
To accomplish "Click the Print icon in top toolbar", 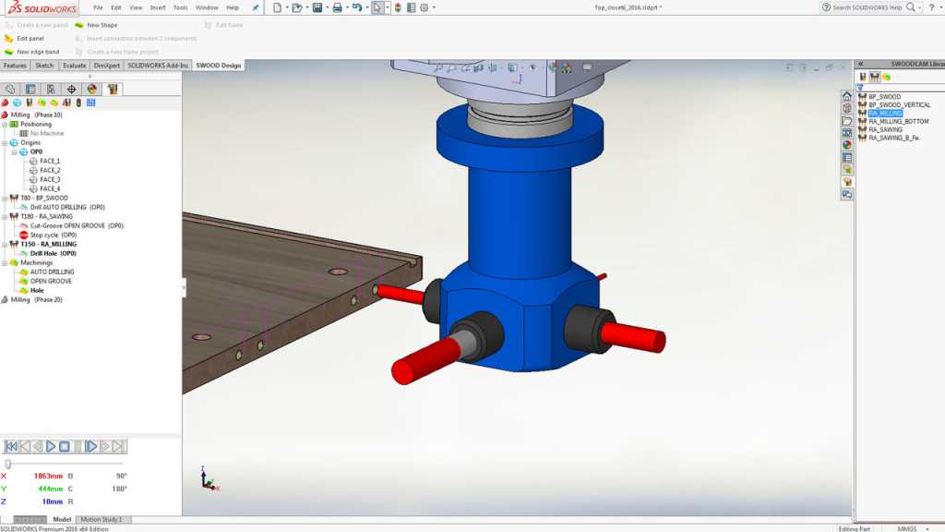I will (x=337, y=7).
